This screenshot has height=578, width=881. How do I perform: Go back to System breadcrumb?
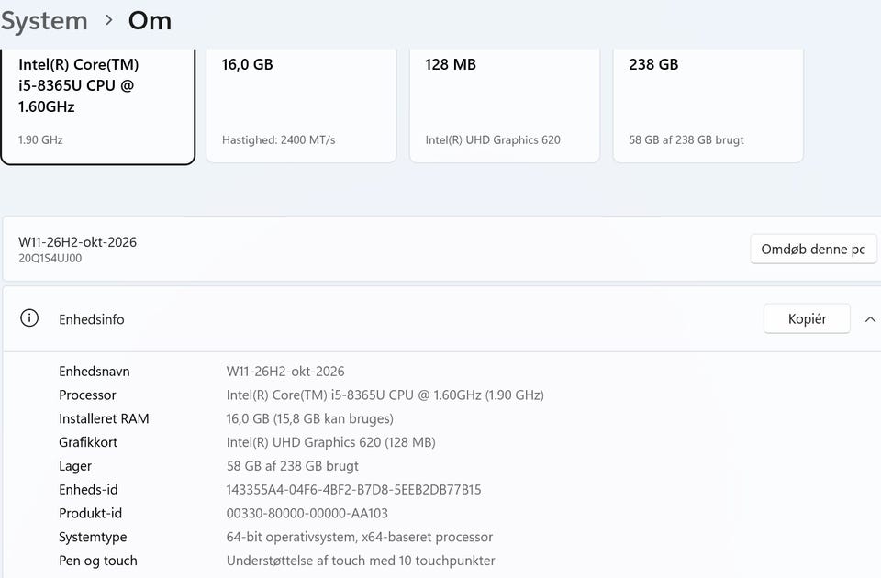(44, 21)
